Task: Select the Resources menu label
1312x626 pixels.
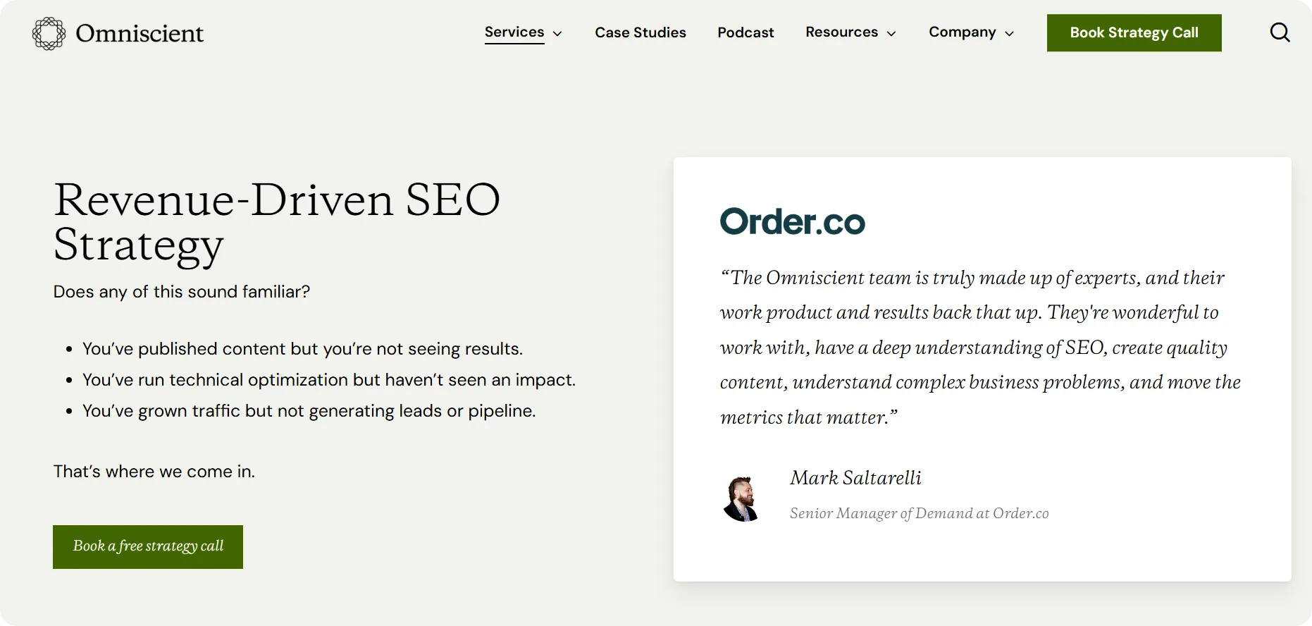Action: click(842, 32)
